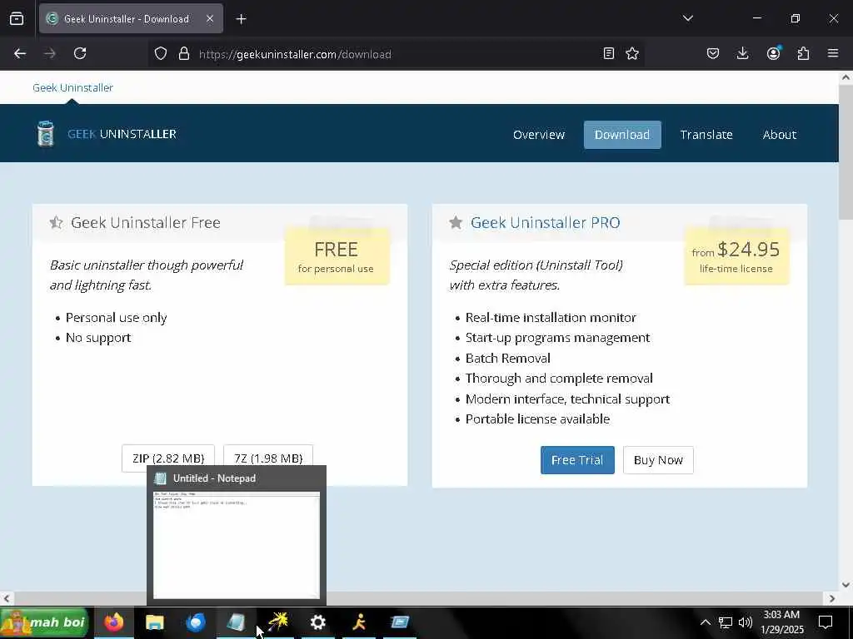Click the Geek Uninstaller PRO heading link
The height and width of the screenshot is (639, 853).
click(x=545, y=222)
